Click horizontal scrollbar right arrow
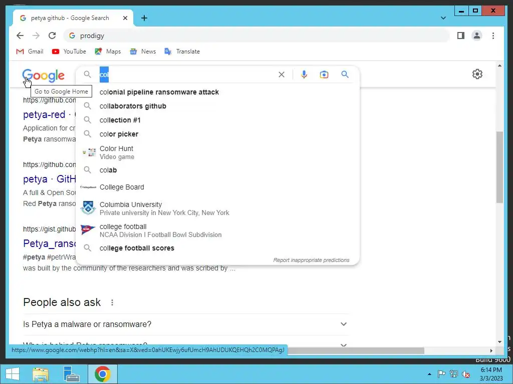Viewport: 513px width, 384px height. pos(491,350)
